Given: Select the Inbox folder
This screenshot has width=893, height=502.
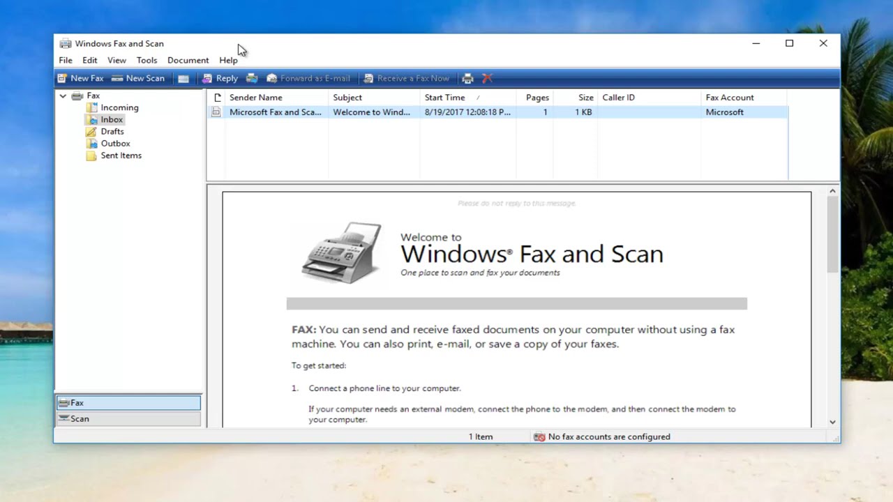Looking at the screenshot, I should coord(112,119).
